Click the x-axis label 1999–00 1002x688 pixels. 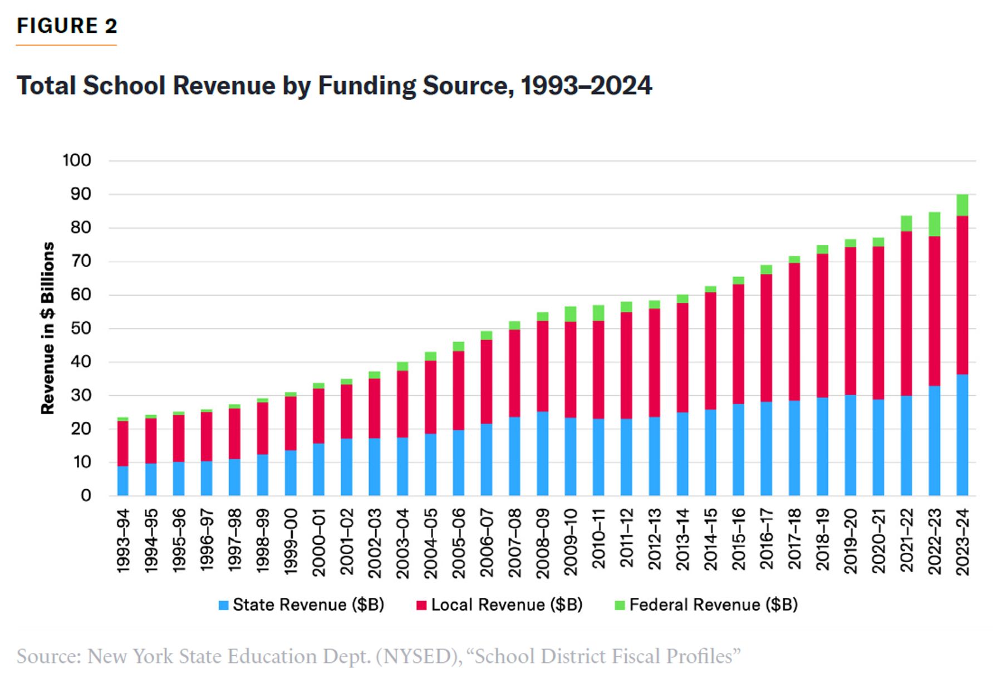(x=291, y=542)
